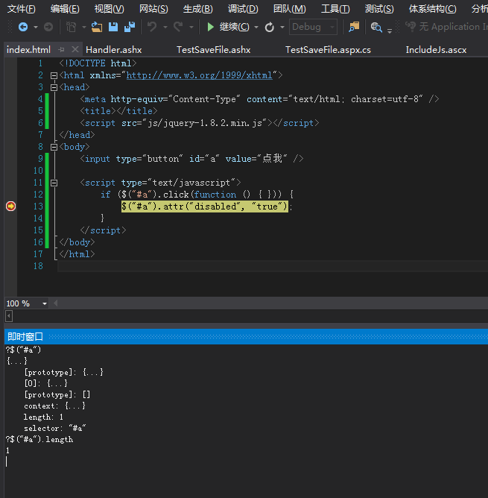Click the 分析 menu at the right edge
Screen dimensions: 488x498
tap(479, 9)
